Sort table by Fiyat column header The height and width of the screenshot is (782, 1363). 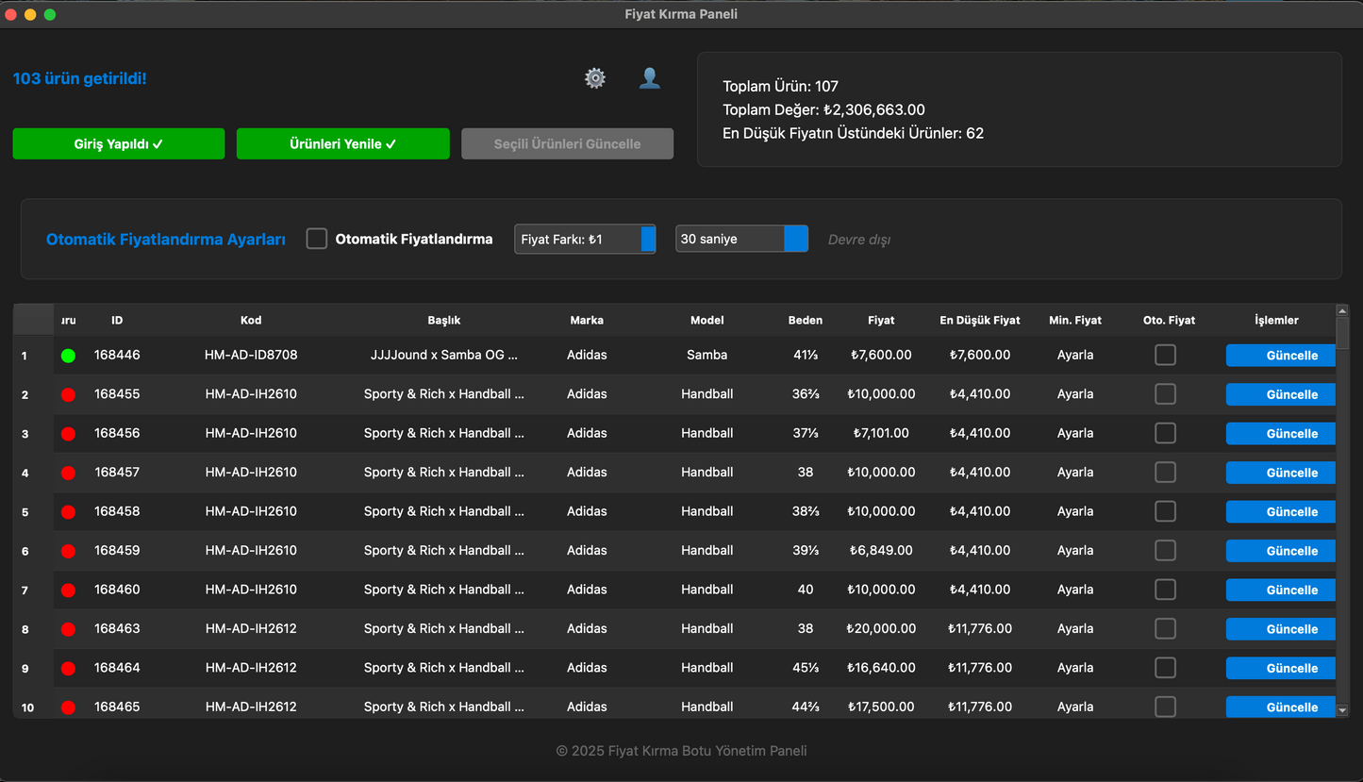[881, 320]
